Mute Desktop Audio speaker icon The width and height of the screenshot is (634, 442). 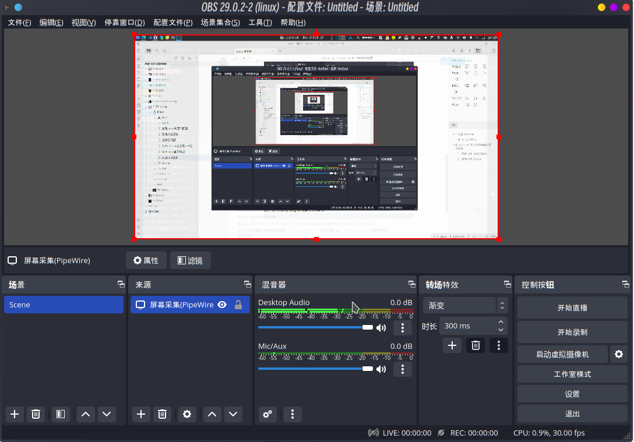[x=381, y=328]
